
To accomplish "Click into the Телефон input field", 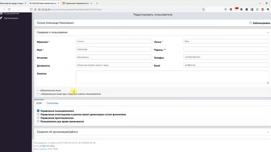I will point(226,57).
